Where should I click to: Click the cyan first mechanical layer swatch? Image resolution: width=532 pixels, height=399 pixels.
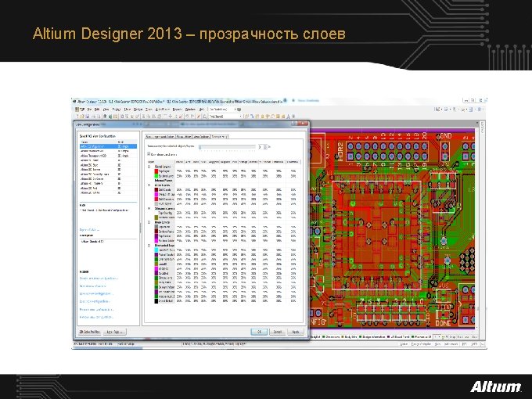click(x=156, y=250)
